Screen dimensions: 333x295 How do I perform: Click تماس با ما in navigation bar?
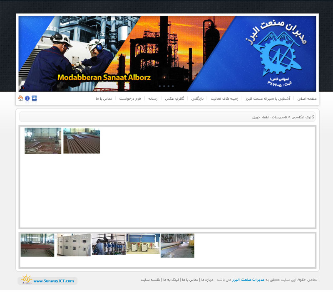pyautogui.click(x=104, y=98)
